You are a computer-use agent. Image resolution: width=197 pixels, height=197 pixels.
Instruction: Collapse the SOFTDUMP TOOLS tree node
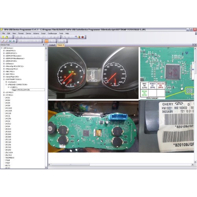[4, 79]
